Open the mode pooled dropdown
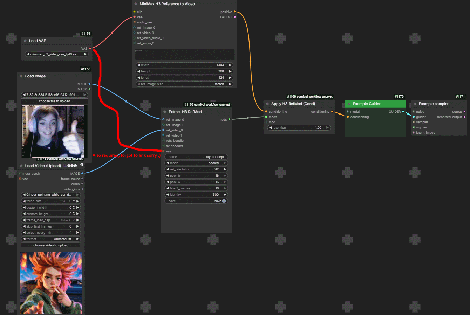This screenshot has height=315, width=470. [196, 163]
